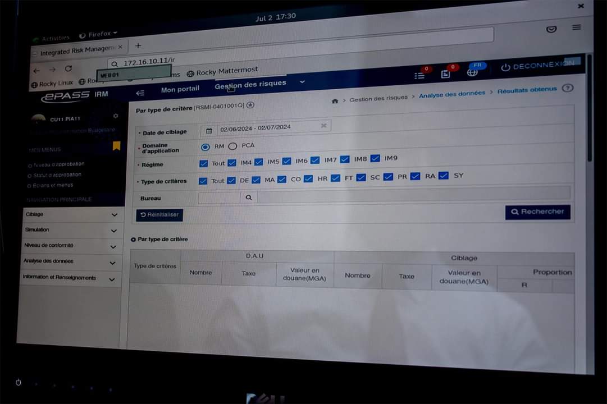Uncheck the SC criteria checkbox
607x404 pixels.
tap(361, 177)
